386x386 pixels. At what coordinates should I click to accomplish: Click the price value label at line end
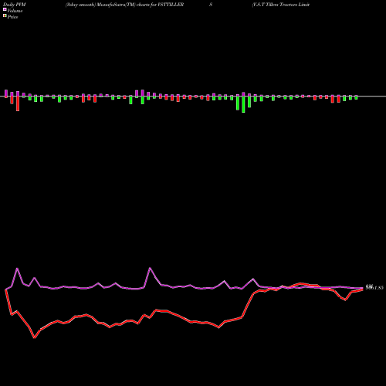374,287
